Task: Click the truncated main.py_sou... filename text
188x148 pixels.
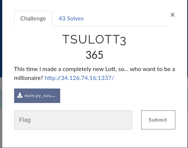Action: point(40,96)
